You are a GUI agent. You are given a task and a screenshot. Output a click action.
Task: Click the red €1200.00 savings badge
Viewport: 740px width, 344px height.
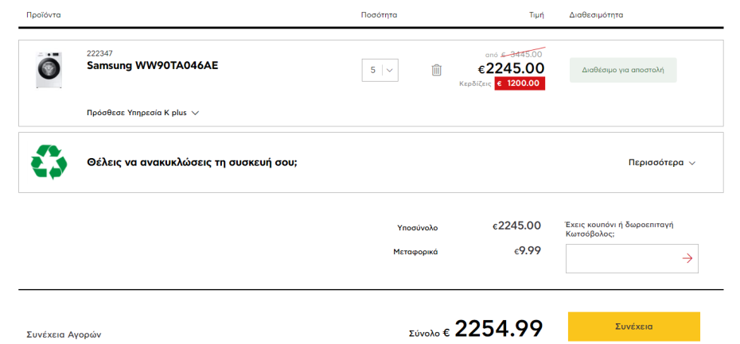pos(520,83)
